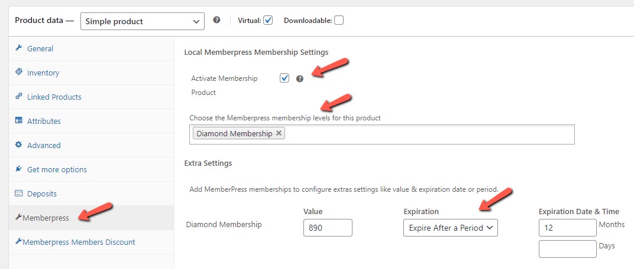Screen dimensions: 634x269
Task: Click the Get more options plug icon
Action: coord(18,169)
